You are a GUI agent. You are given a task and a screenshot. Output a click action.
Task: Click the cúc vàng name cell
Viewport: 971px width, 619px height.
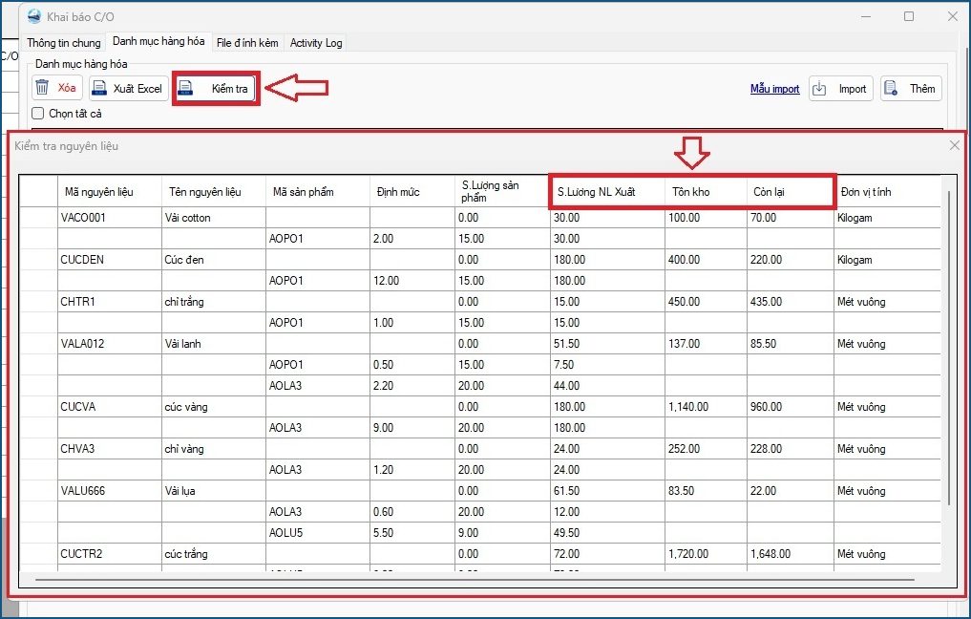213,407
